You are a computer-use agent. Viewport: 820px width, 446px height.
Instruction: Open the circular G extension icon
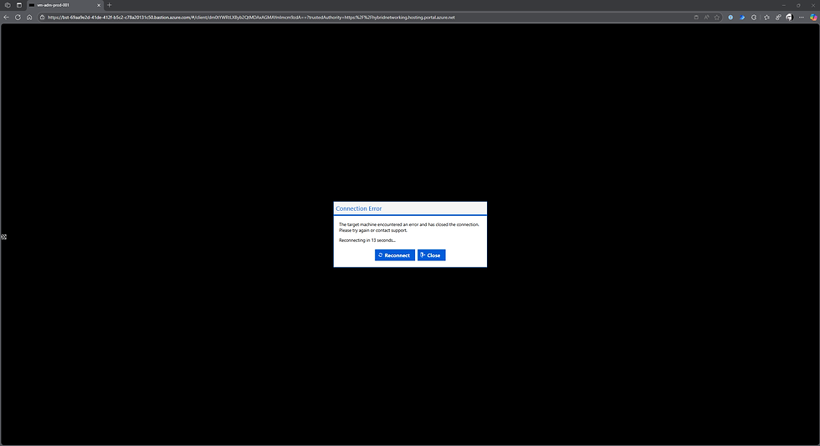754,18
